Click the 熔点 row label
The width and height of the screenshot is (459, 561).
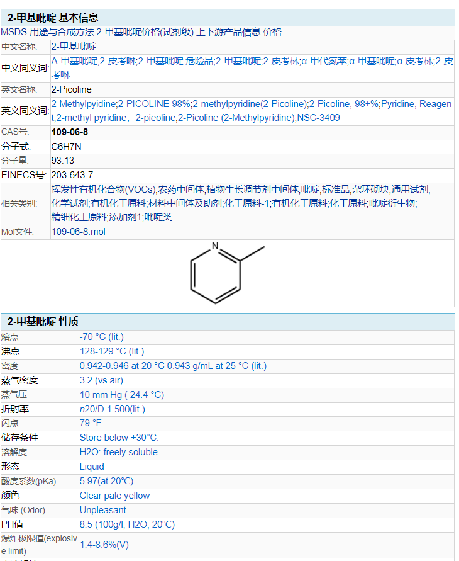pos(10,337)
